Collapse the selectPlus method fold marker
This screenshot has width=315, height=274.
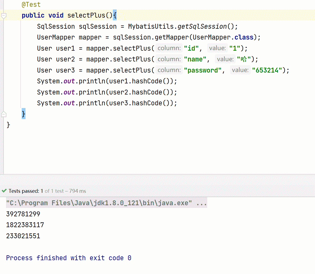click(4, 16)
